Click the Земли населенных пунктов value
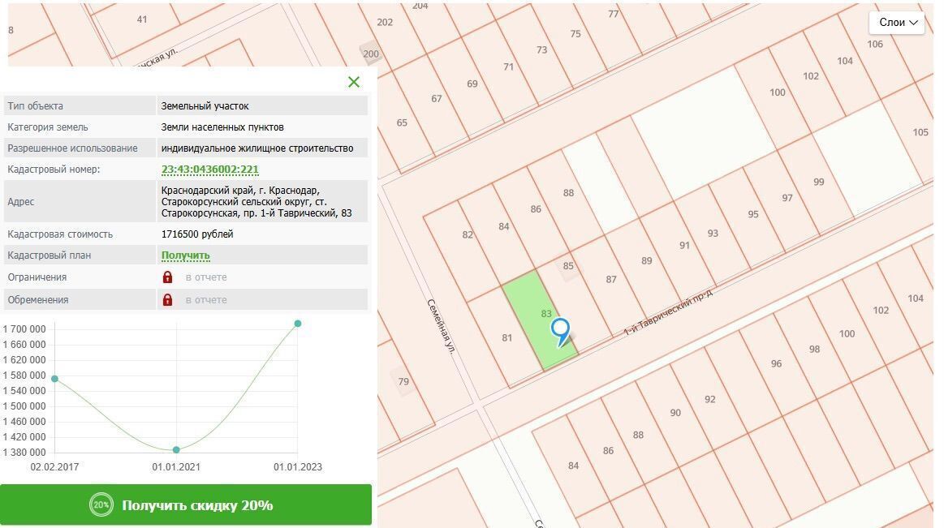This screenshot has width=944, height=528. click(x=222, y=127)
